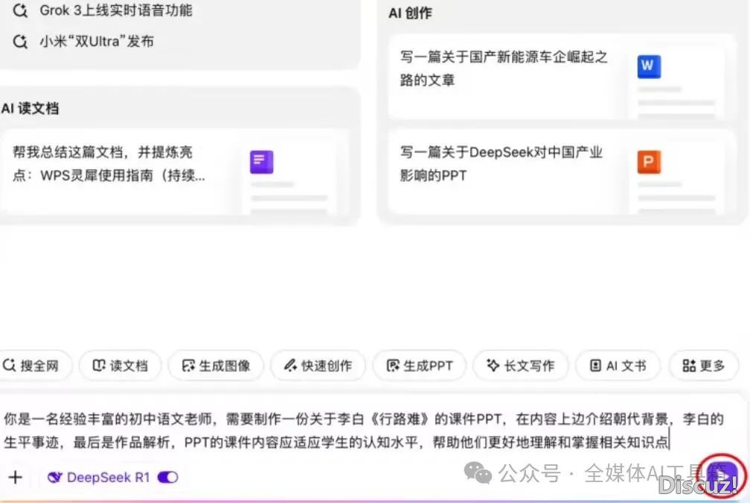Open the 更多 options chip

704,366
